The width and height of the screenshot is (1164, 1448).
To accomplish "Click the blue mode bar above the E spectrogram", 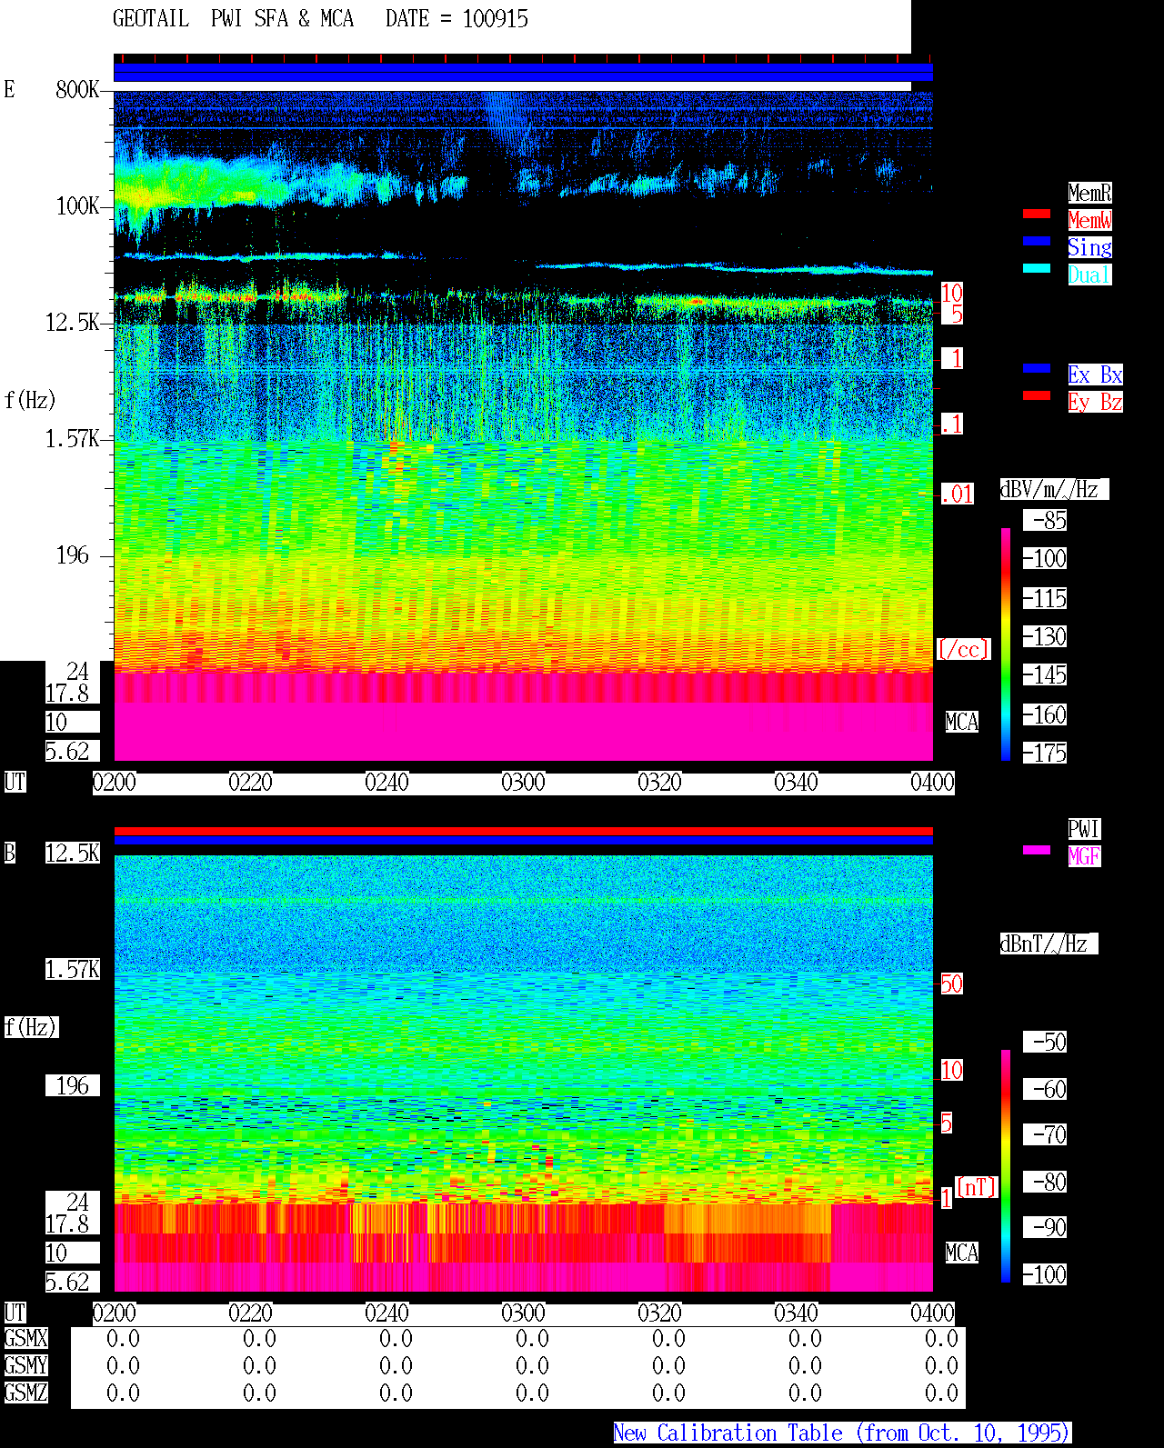I will pos(523,73).
